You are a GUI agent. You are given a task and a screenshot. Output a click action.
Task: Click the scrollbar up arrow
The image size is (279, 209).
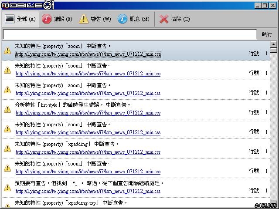tap(273, 44)
